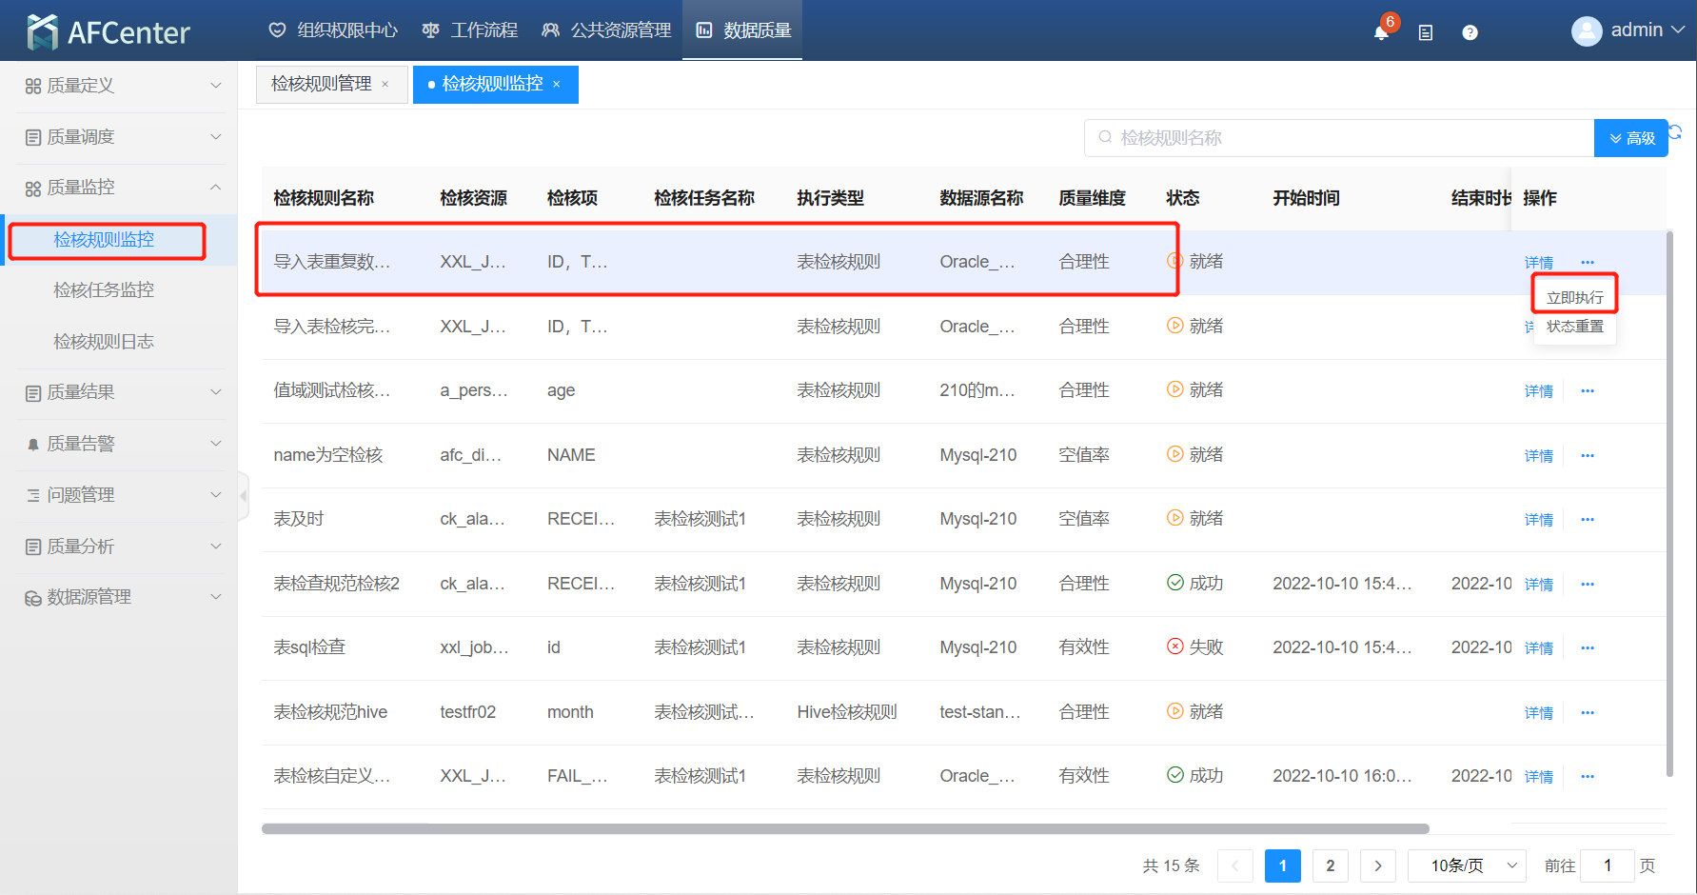1697x895 pixels.
Task: Close the 检核规则管理 tab
Action: [385, 85]
